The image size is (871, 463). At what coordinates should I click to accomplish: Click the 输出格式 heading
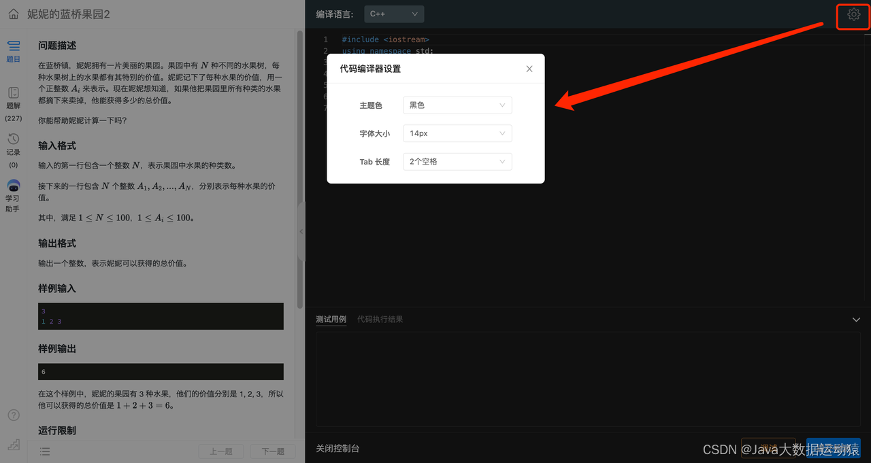(57, 243)
